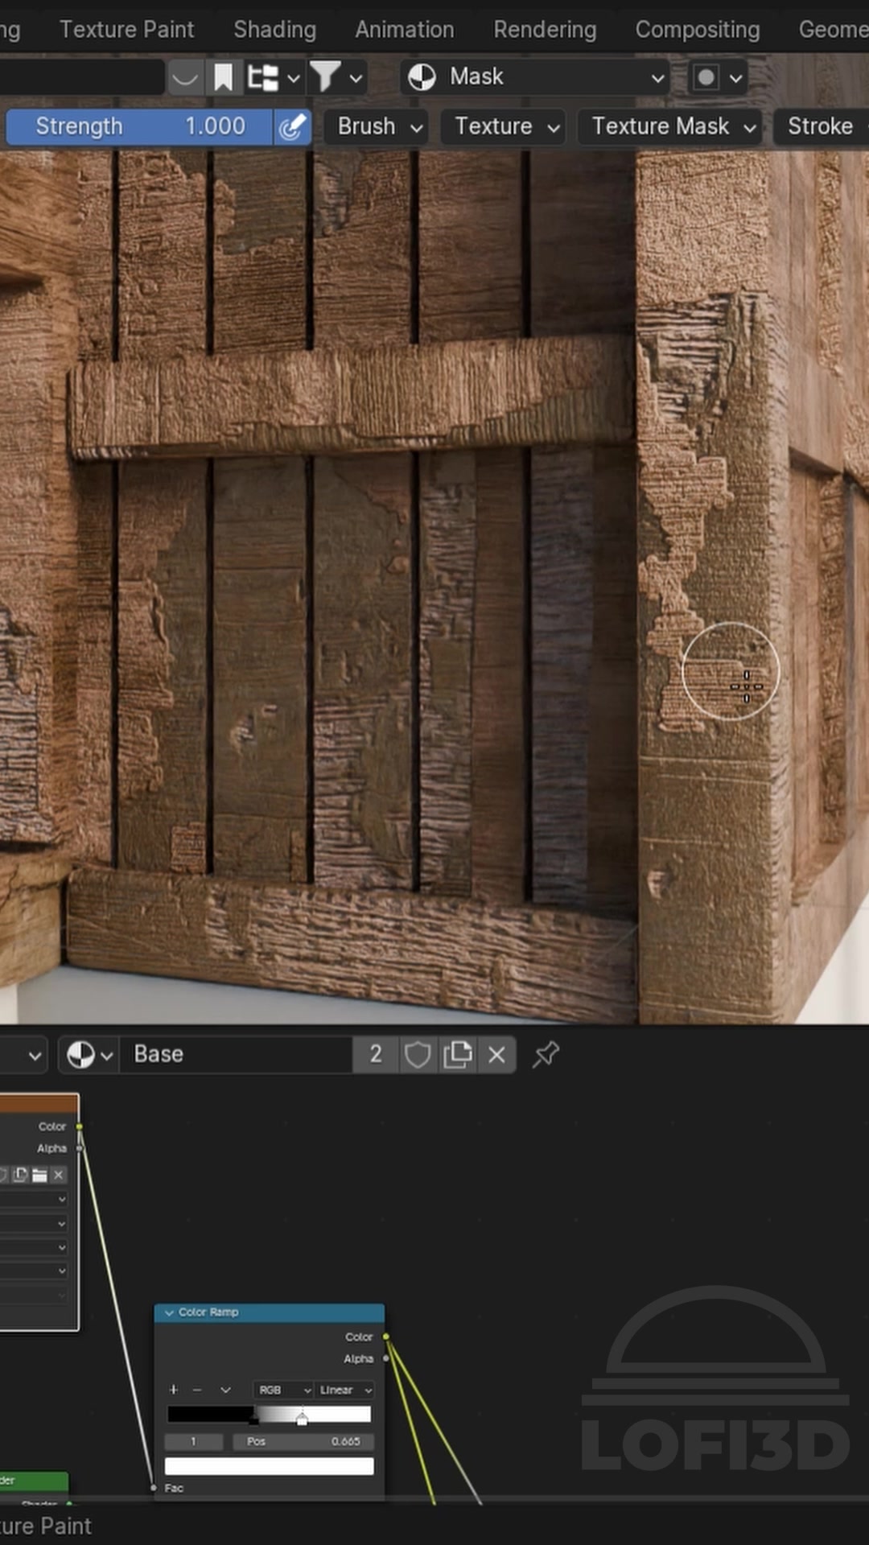Screen dimensions: 869x1545
Task: Click the new image copy icon in texture node
Action: click(20, 1175)
